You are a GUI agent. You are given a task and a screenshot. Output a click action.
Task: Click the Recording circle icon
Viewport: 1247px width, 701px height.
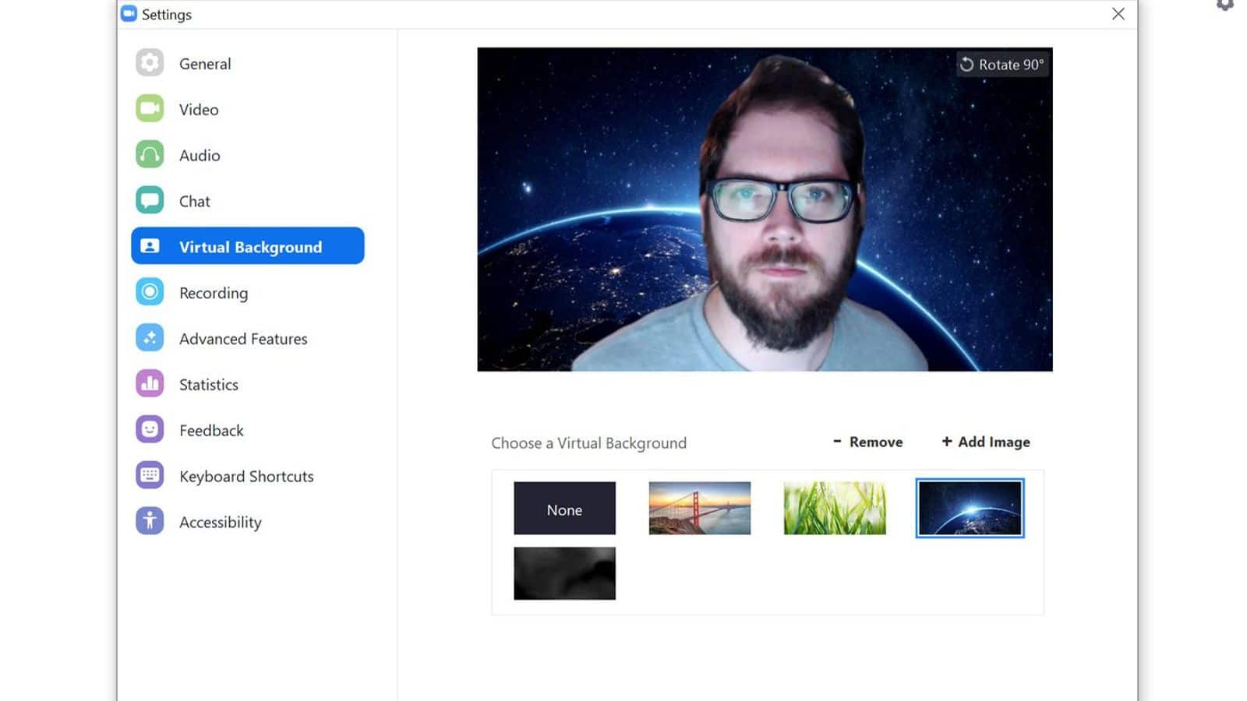[150, 292]
